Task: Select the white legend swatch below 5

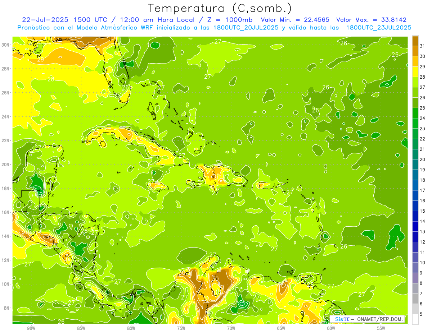Action: pos(415,319)
